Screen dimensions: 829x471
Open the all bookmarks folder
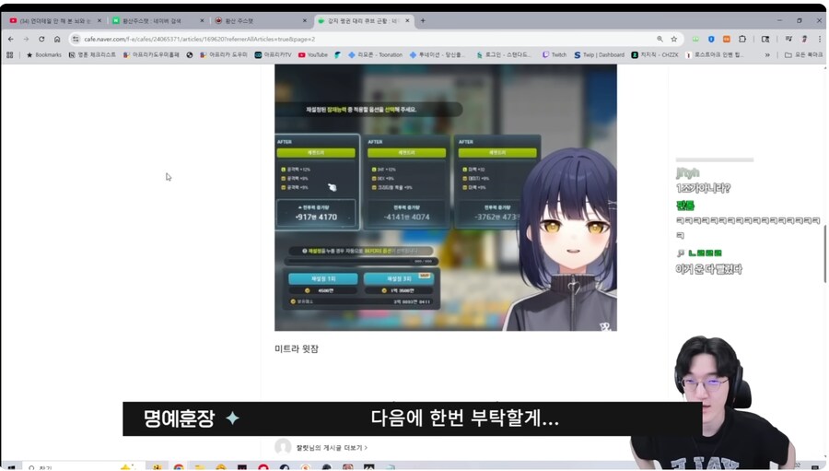point(803,54)
